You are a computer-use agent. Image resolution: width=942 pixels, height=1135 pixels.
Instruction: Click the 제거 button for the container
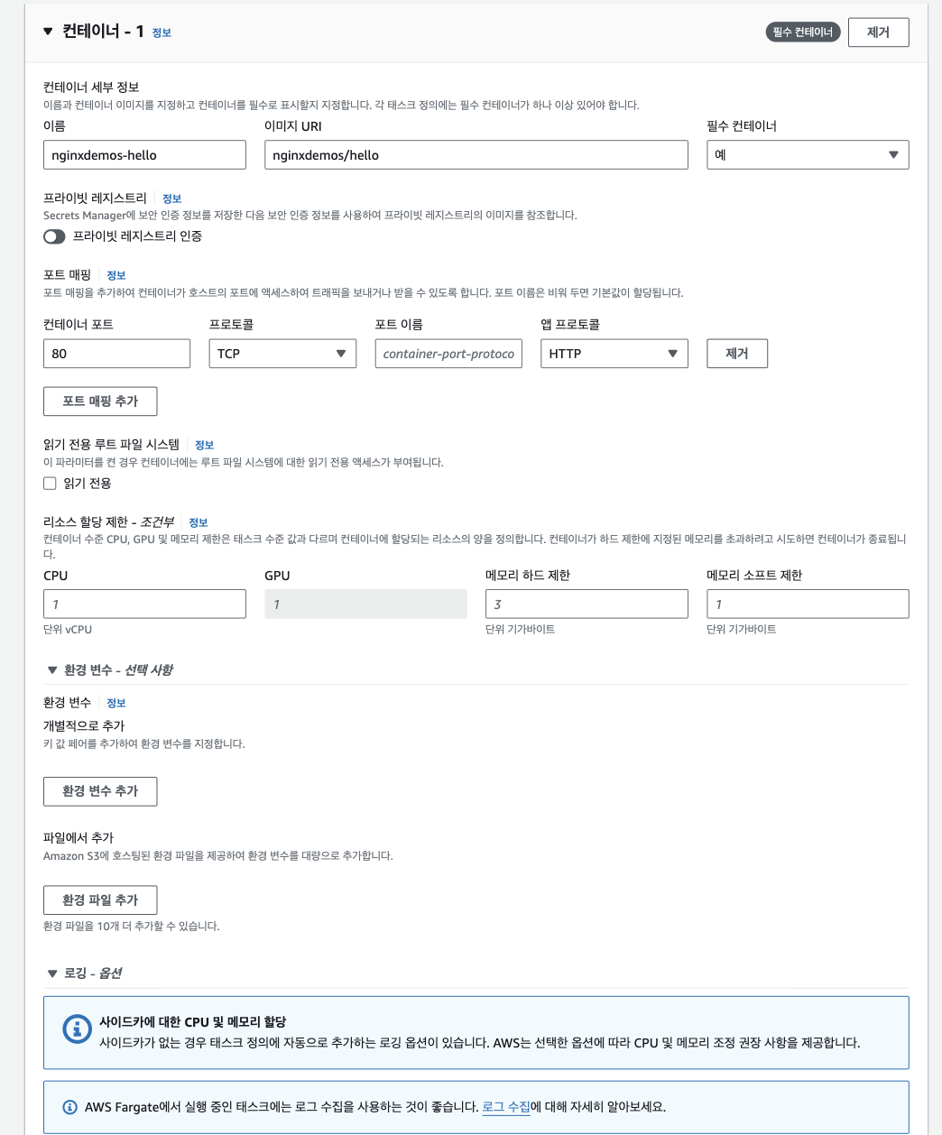point(878,32)
